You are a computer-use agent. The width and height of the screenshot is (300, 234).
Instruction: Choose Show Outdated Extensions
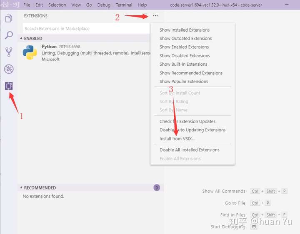[x=192, y=38]
